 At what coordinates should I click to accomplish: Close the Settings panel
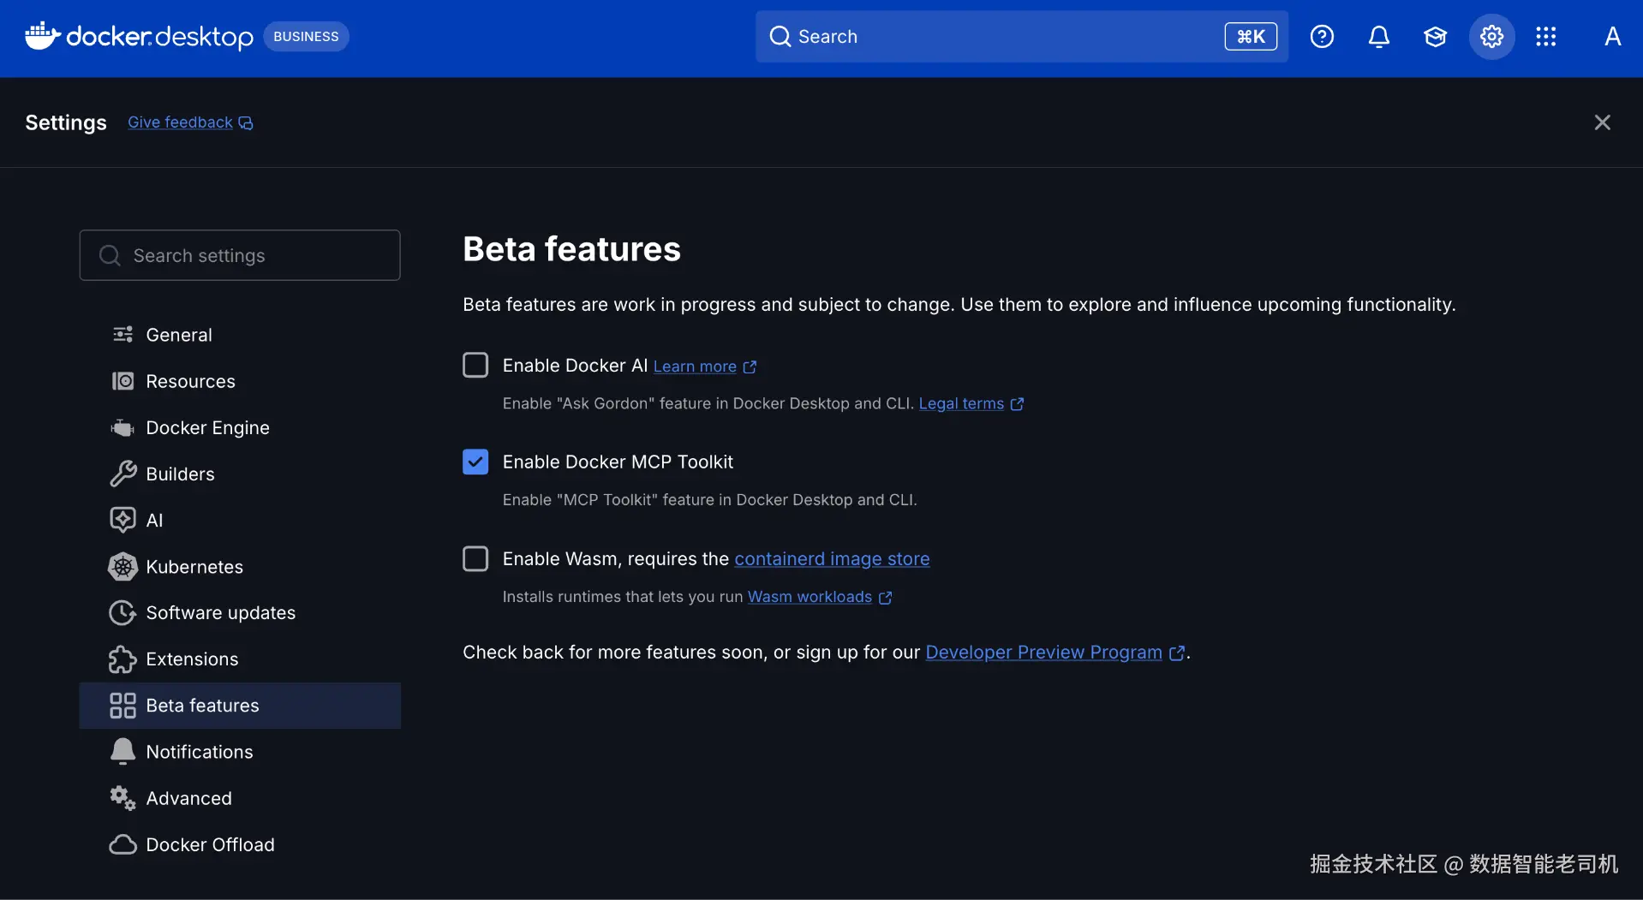coord(1602,122)
